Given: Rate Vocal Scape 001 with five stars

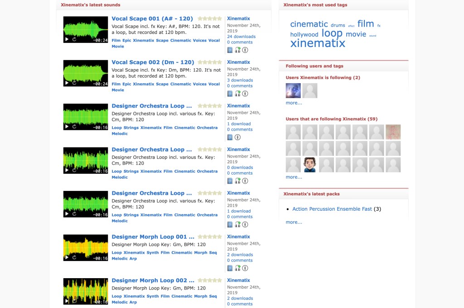Looking at the screenshot, I should click(x=220, y=19).
